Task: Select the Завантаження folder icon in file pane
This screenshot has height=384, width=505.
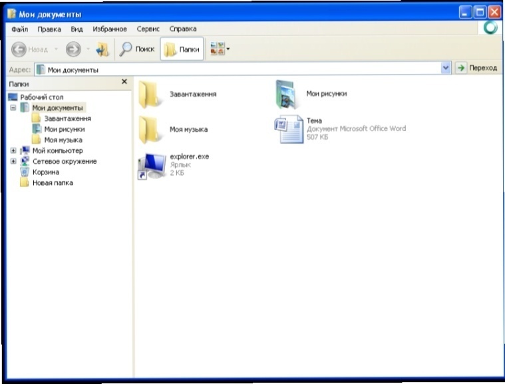Action: [149, 95]
